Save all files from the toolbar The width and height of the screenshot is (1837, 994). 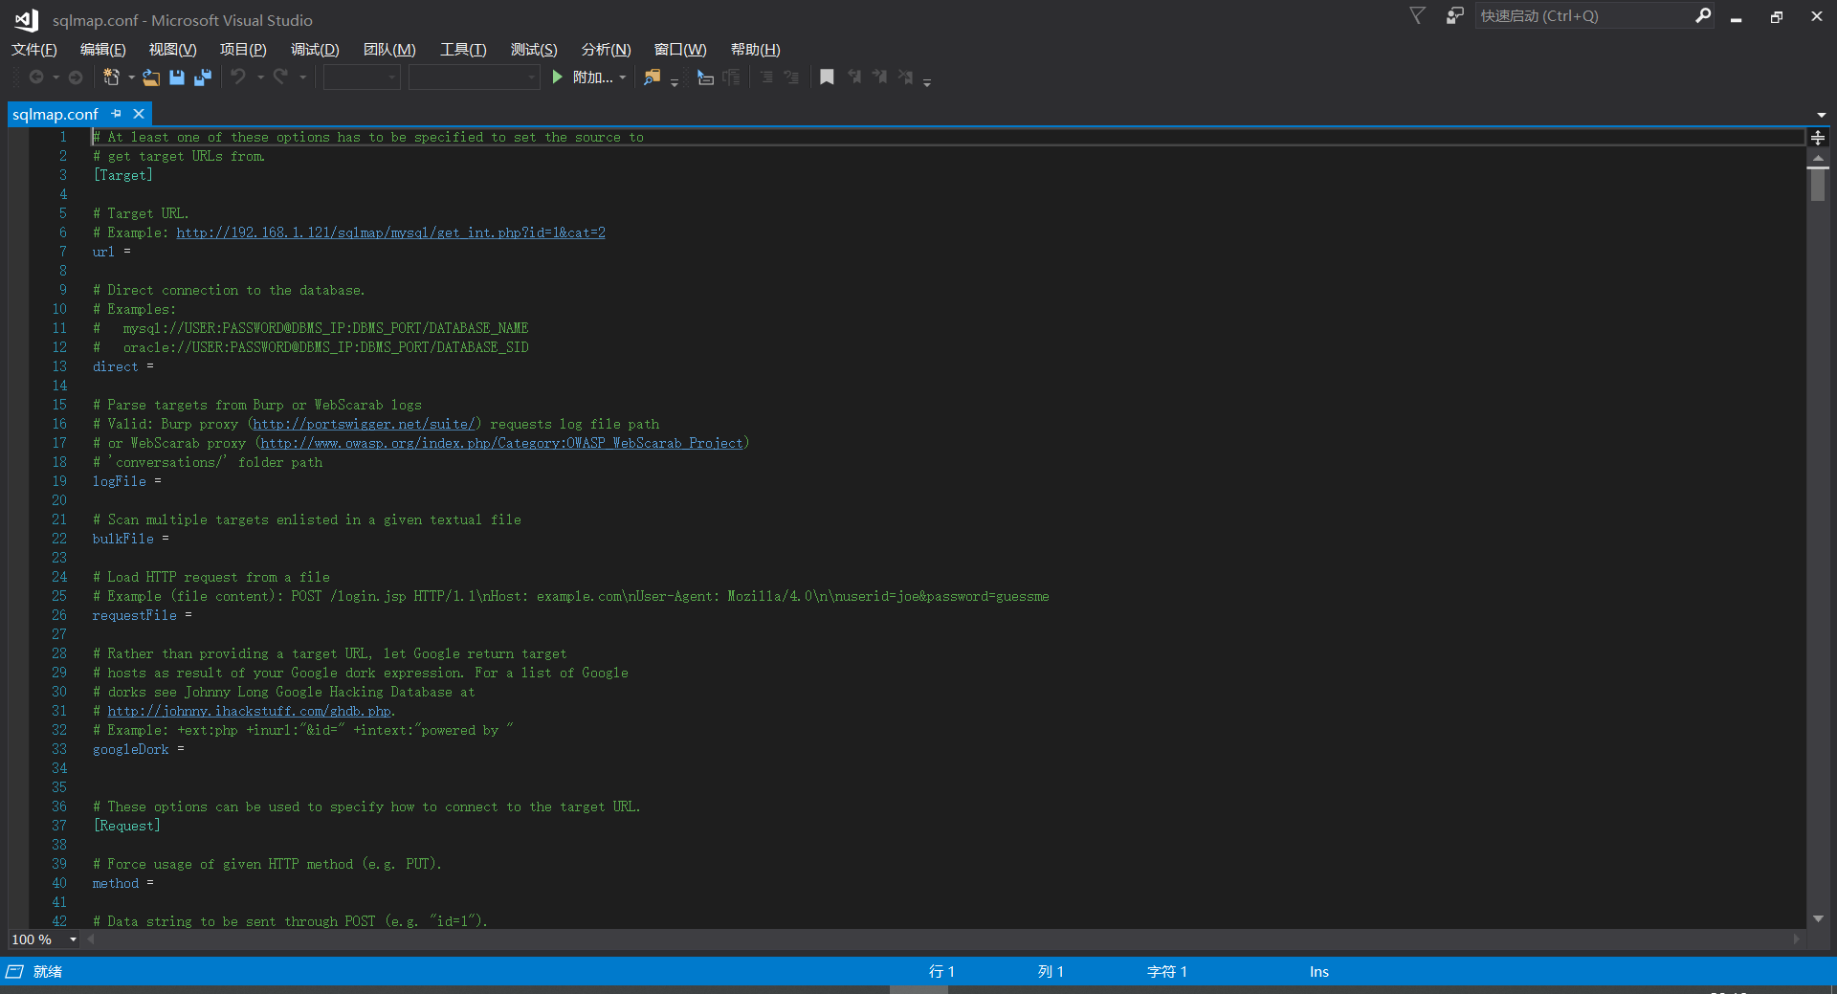point(203,77)
